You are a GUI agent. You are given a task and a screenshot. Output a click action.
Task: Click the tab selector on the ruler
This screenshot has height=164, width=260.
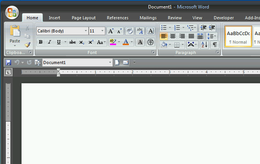click(x=8, y=72)
